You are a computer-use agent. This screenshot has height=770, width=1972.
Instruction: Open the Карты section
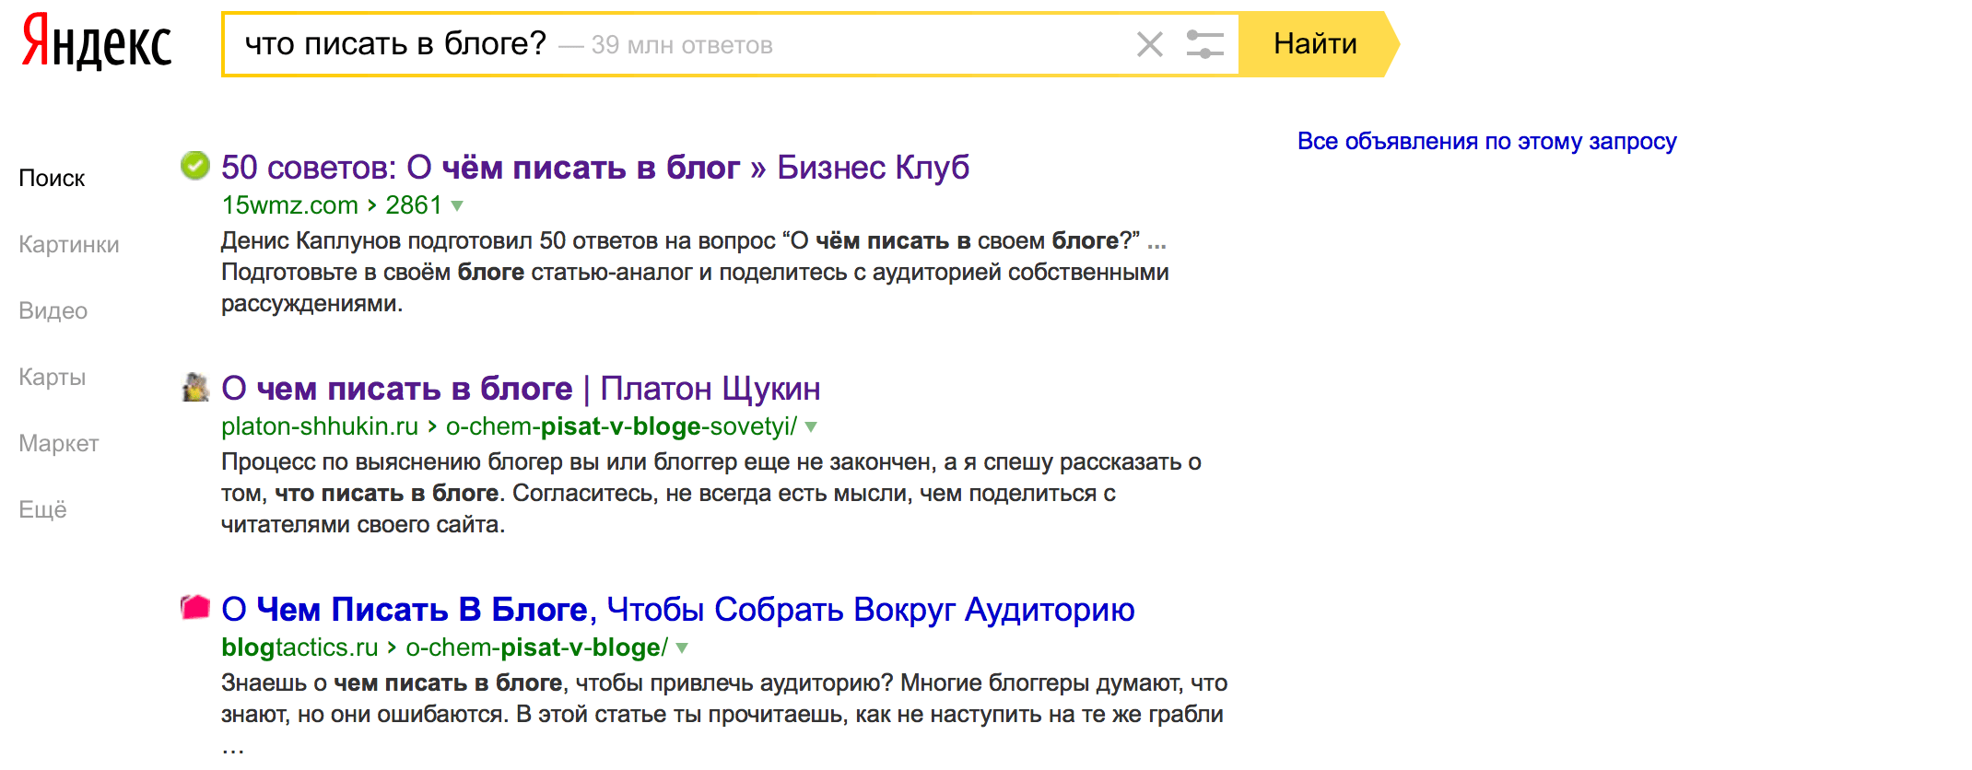pyautogui.click(x=53, y=377)
